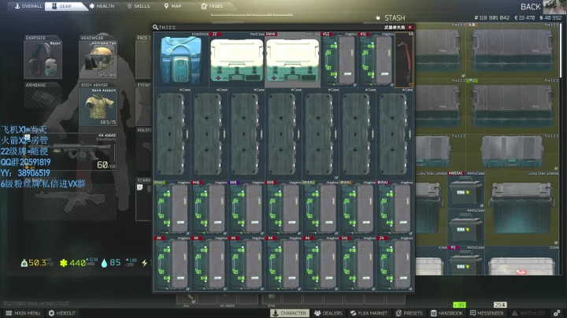Open the leftmost weapon case

tap(172, 134)
